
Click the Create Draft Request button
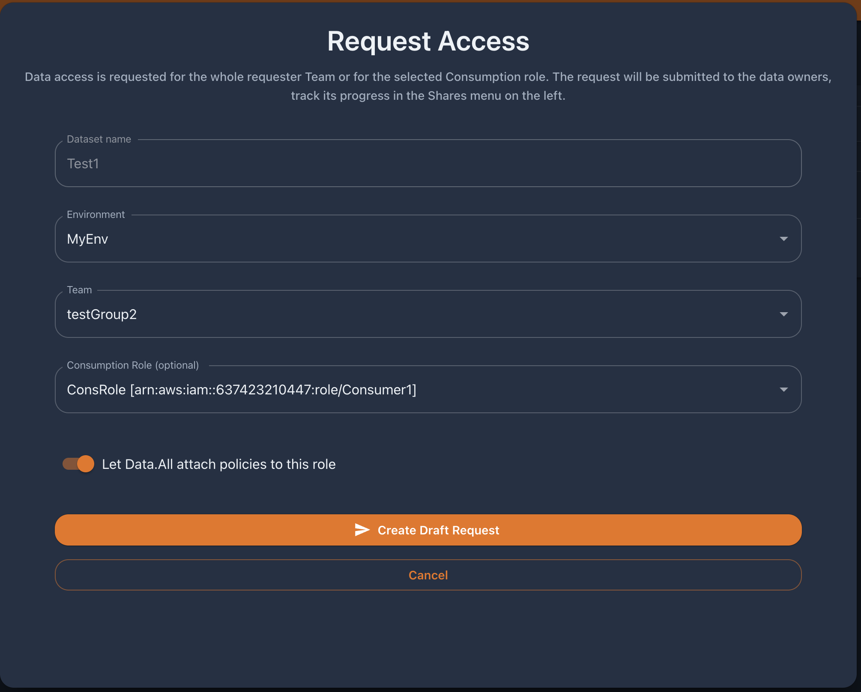click(428, 530)
